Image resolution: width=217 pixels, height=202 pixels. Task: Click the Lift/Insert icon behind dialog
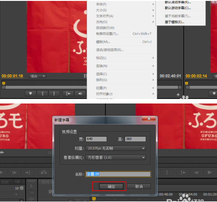pos(44,173)
